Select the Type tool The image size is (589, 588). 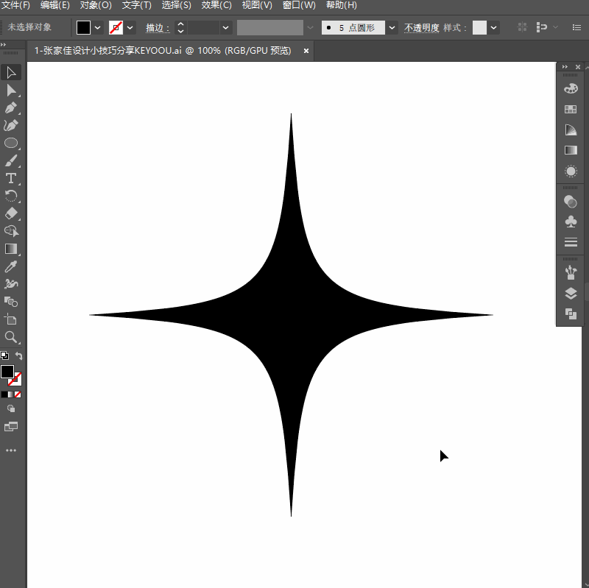coord(11,178)
